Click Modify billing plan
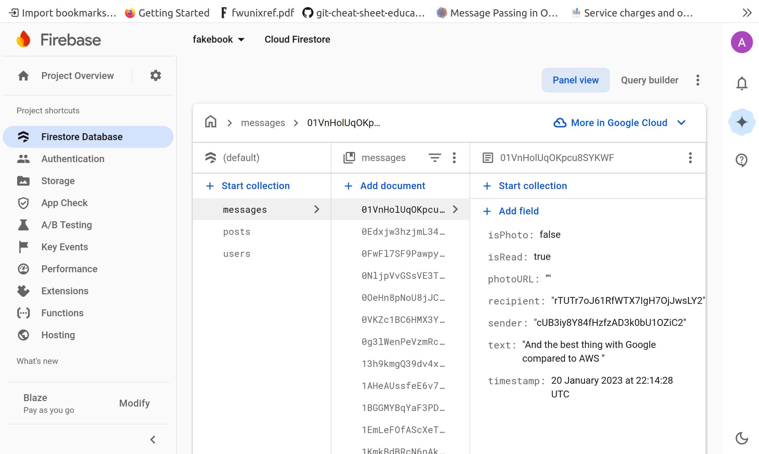The height and width of the screenshot is (454, 759). click(134, 403)
